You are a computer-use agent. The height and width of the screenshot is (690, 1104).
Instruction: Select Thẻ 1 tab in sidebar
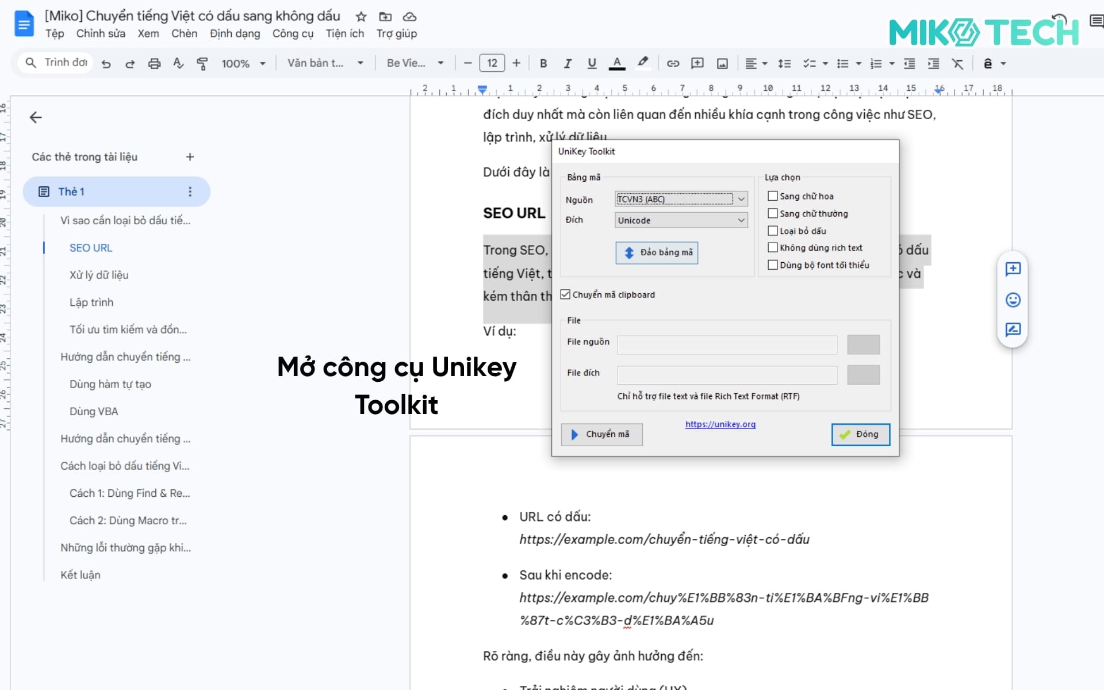[116, 191]
